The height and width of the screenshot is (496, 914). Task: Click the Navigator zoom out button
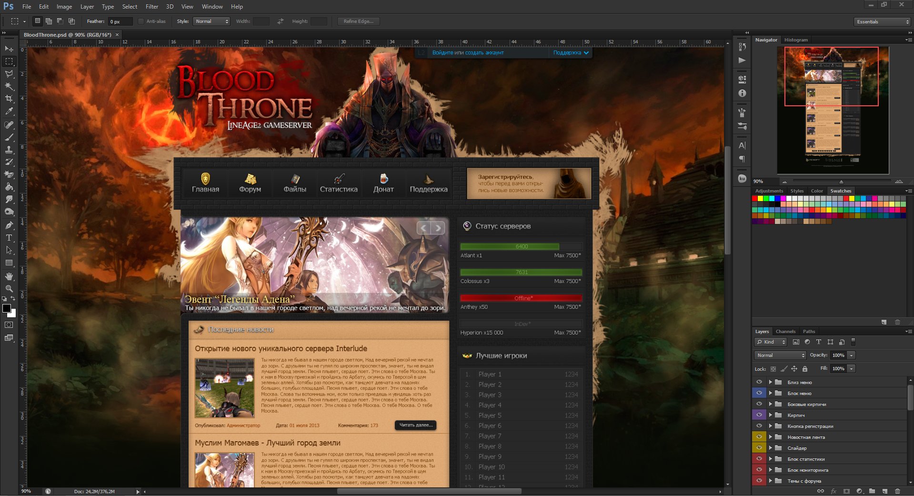pyautogui.click(x=784, y=182)
